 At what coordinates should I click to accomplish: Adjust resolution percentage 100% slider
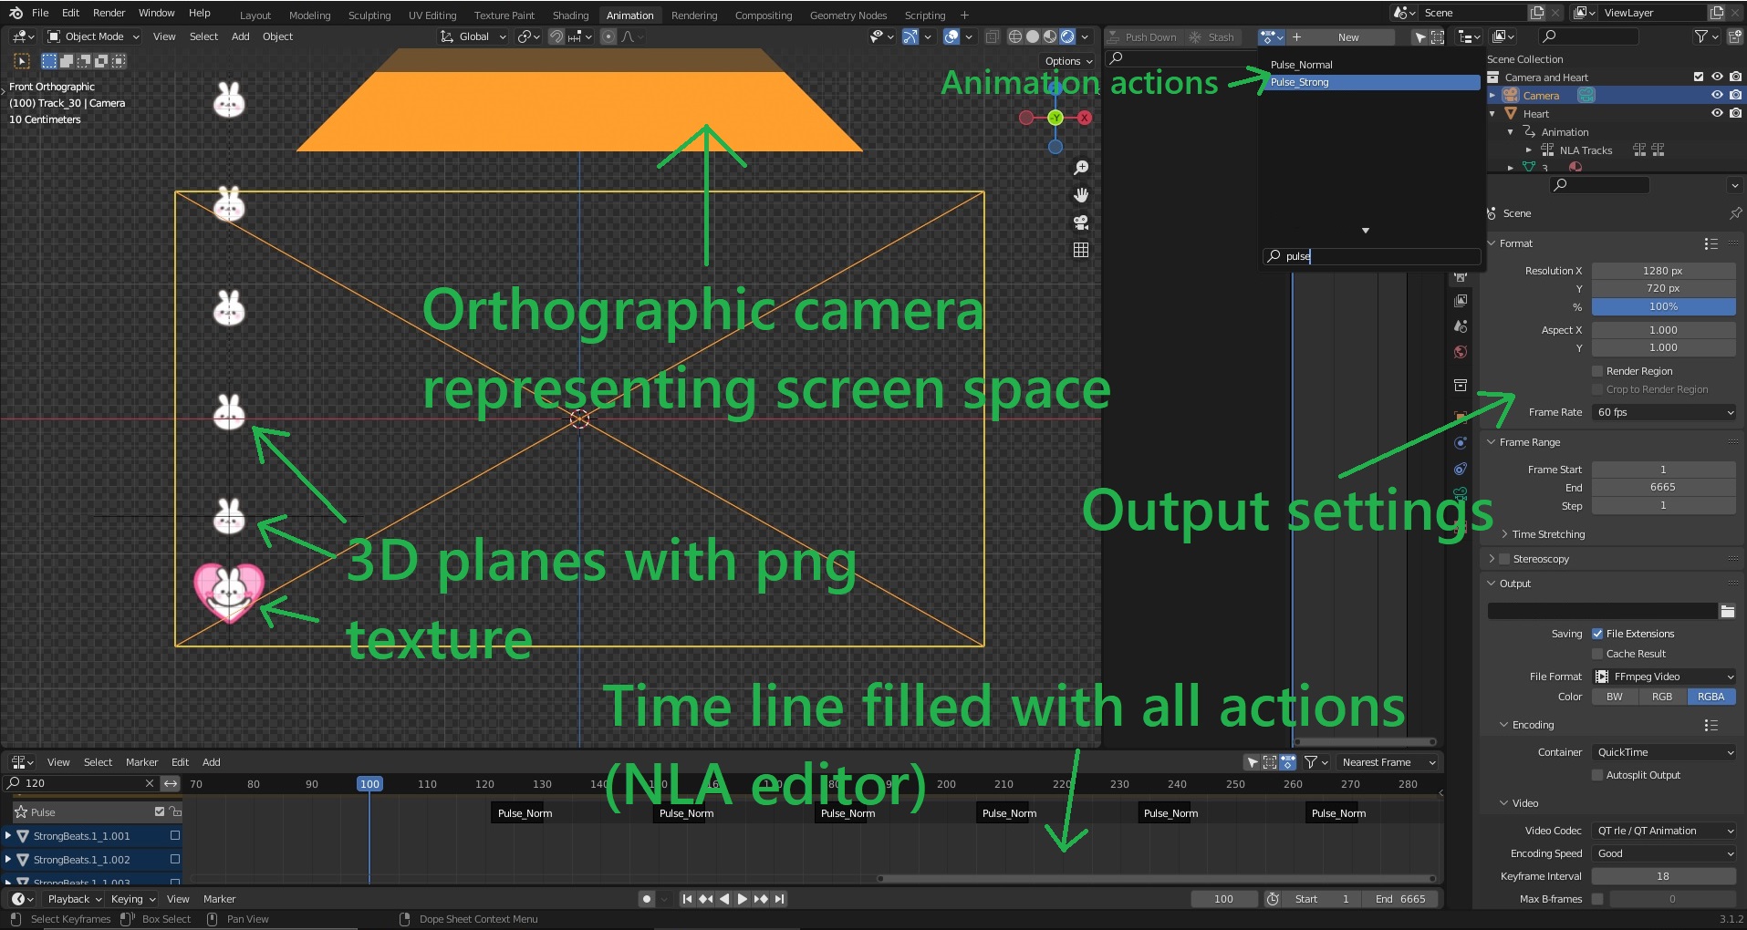click(1663, 306)
